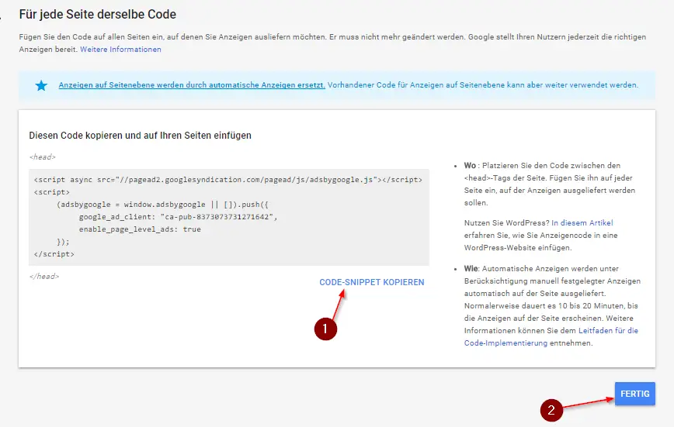Click the closing </script> code line
The image size is (674, 427).
pyautogui.click(x=54, y=254)
